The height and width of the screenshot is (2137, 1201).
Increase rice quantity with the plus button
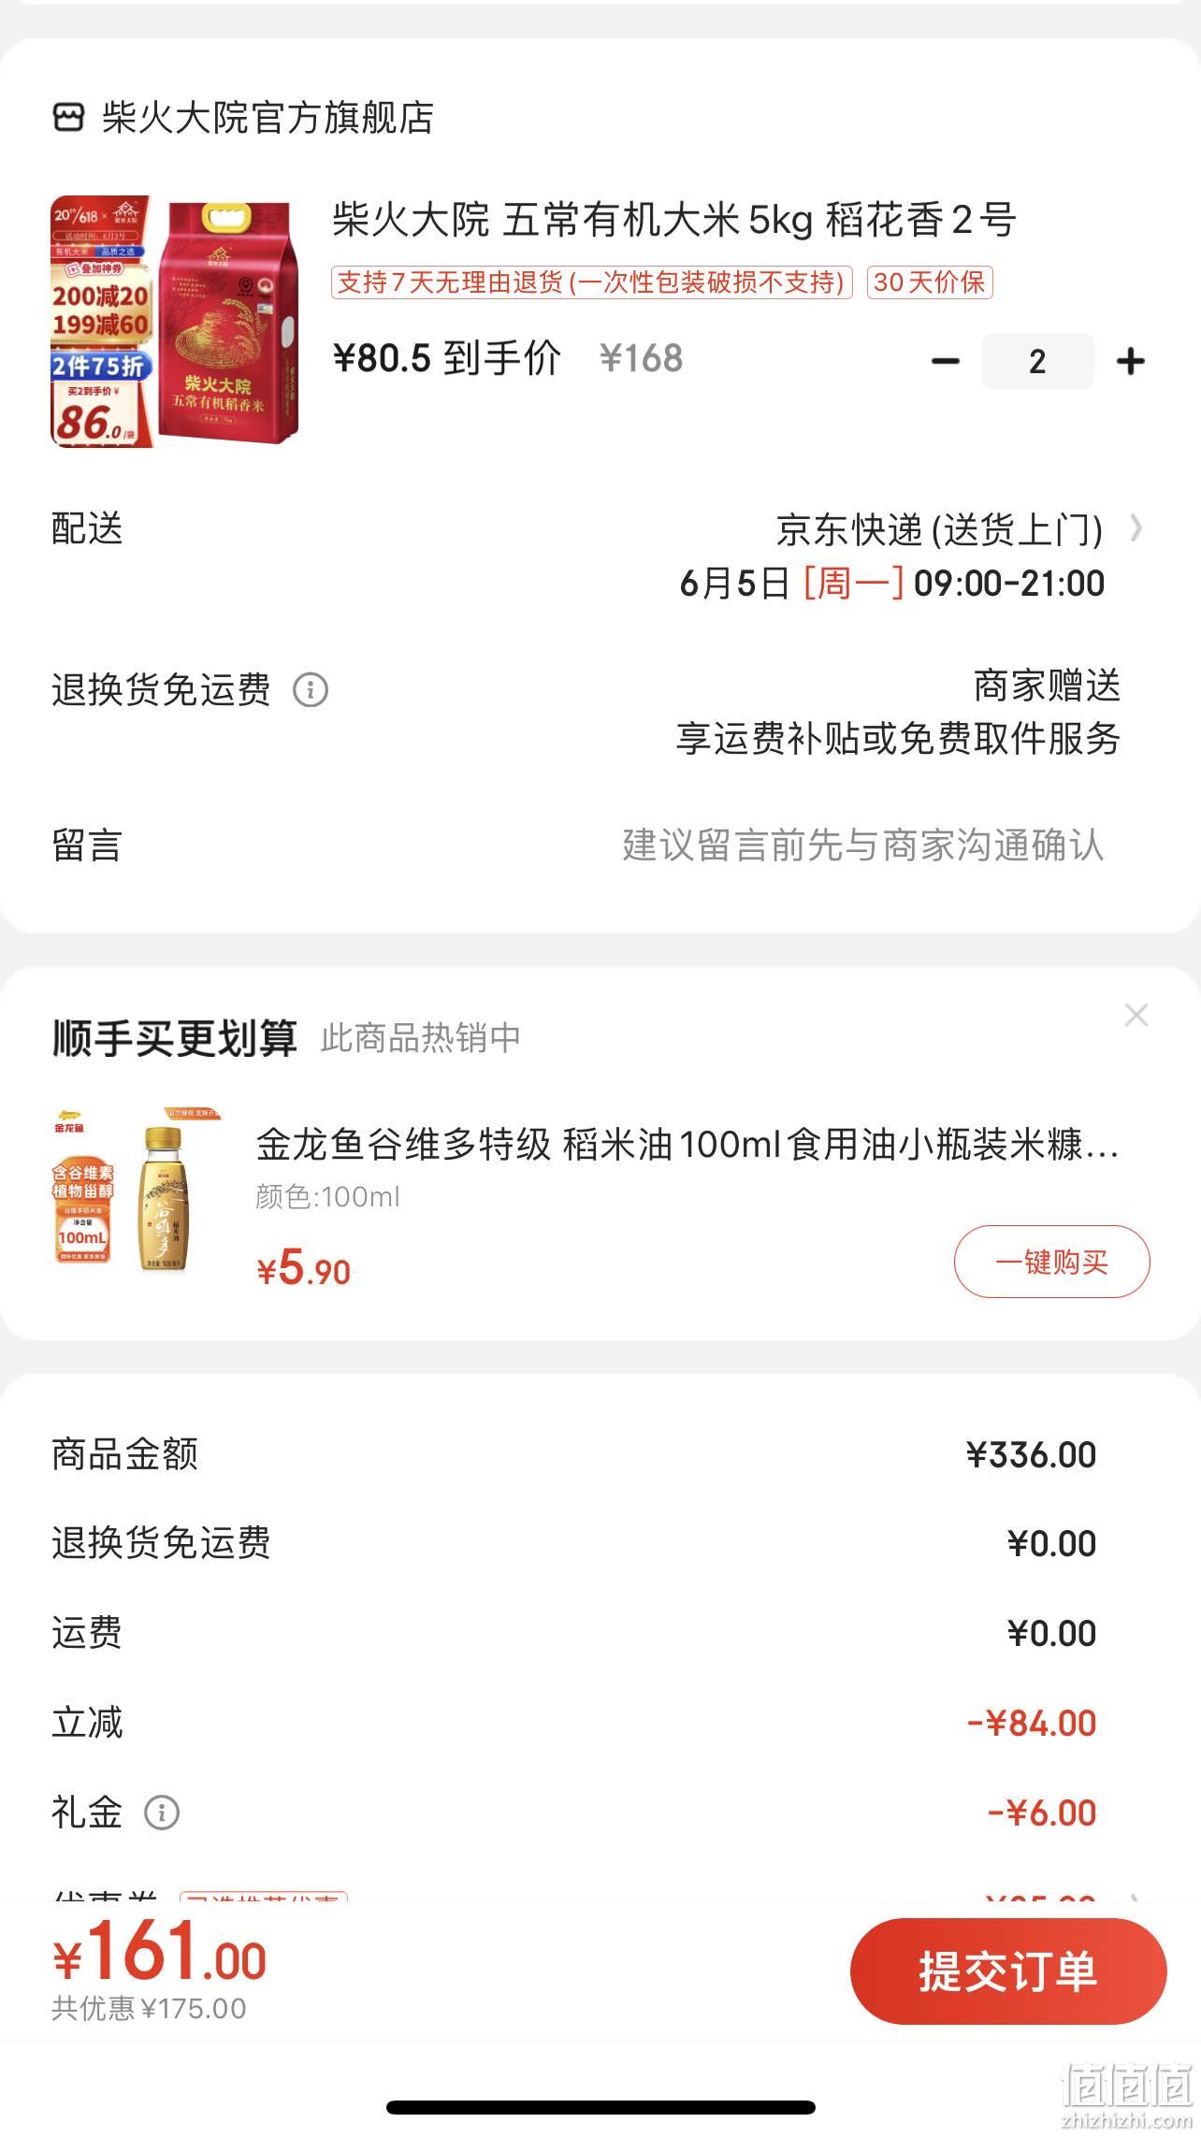1130,361
